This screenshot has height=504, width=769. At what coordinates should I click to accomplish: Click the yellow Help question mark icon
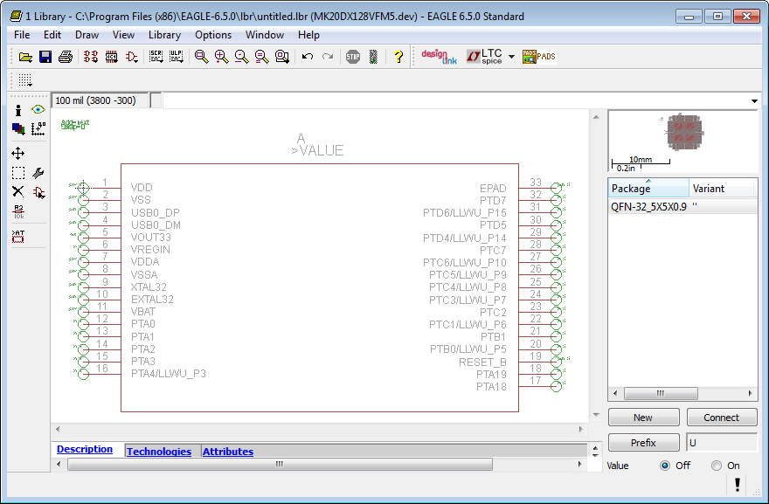398,57
